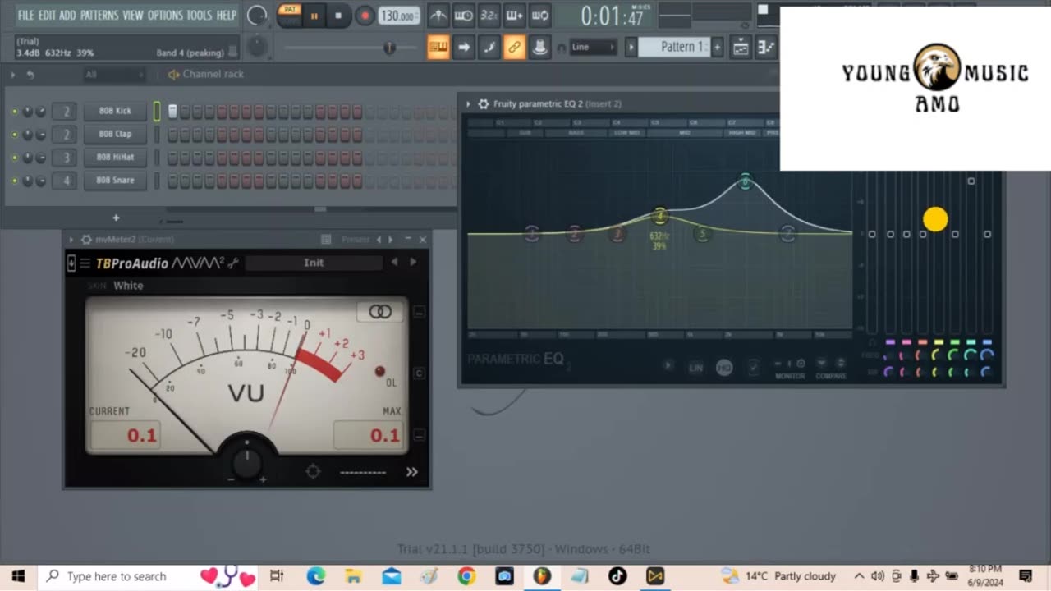Toggle first step of 808 Clap
1051x591 pixels.
[x=172, y=134]
